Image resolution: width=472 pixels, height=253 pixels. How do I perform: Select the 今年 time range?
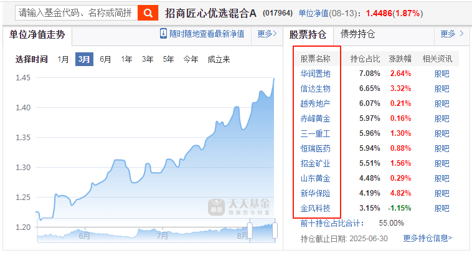click(x=191, y=59)
